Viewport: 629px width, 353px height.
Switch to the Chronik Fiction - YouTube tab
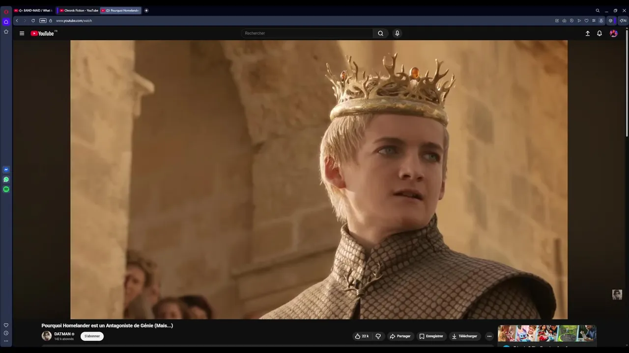click(x=79, y=10)
